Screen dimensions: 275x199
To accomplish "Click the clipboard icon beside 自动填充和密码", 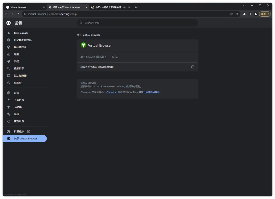I will pos(9,40).
